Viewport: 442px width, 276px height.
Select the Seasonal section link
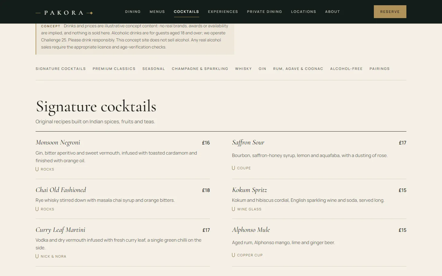[x=153, y=69]
